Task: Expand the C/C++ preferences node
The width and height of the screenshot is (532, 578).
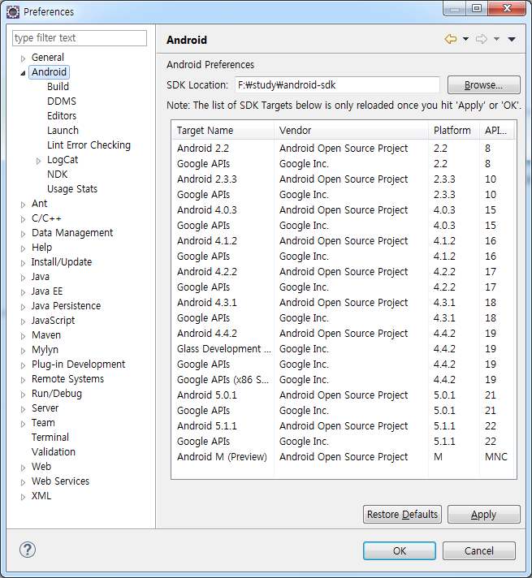Action: tap(23, 219)
